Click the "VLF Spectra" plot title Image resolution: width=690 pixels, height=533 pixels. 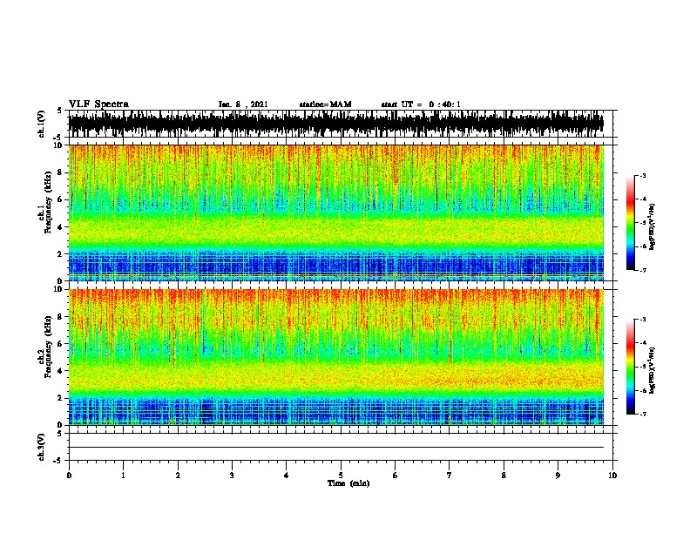[x=98, y=105]
